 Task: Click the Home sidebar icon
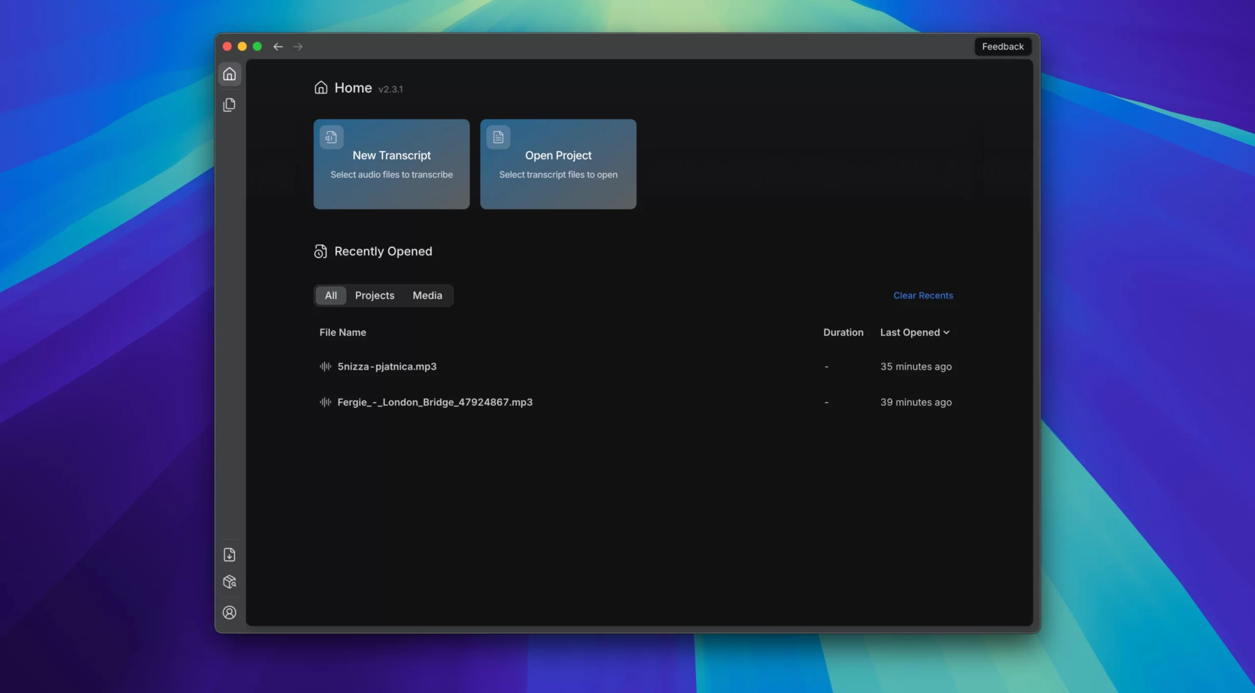pyautogui.click(x=229, y=74)
